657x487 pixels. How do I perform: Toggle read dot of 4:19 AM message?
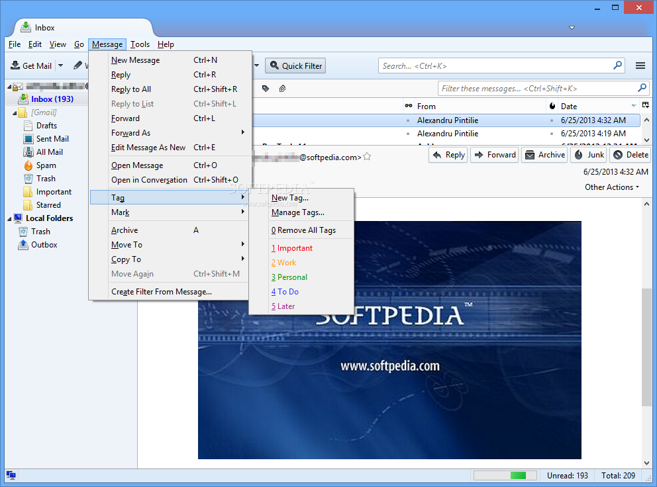point(408,134)
